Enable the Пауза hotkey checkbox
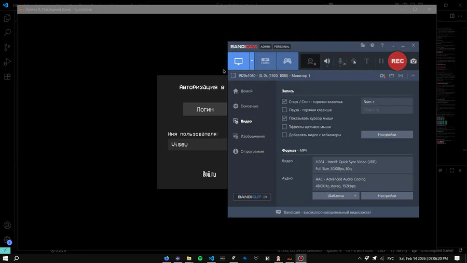The image size is (467, 263). coord(284,110)
